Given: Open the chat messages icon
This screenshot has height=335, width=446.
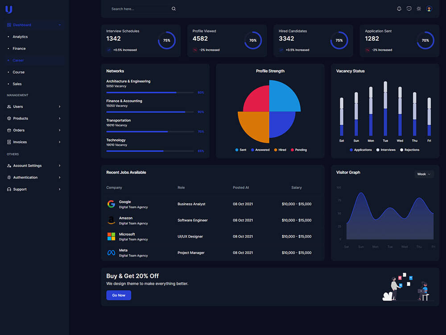Looking at the screenshot, I should [x=409, y=9].
